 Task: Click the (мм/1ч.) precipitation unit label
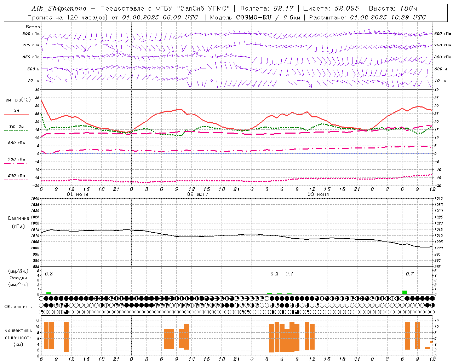point(18,285)
